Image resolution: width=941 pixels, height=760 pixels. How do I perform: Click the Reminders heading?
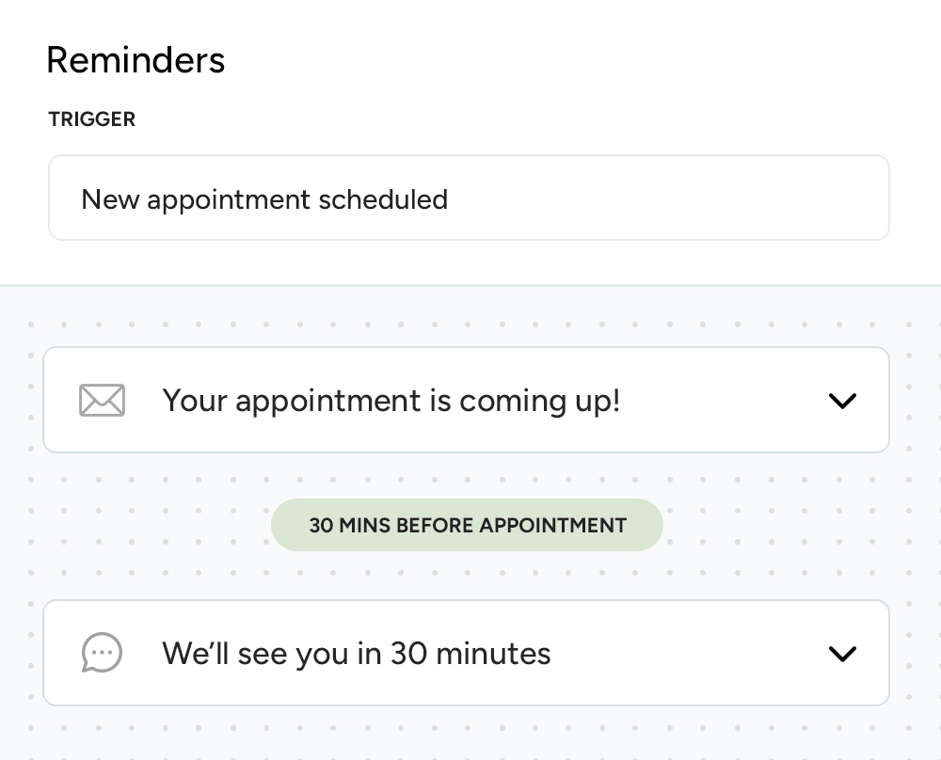136,61
